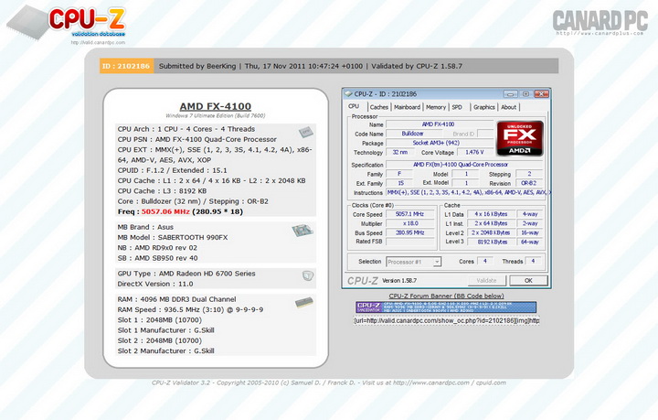Click the red 5057.06 MHz frequency value

(165, 211)
